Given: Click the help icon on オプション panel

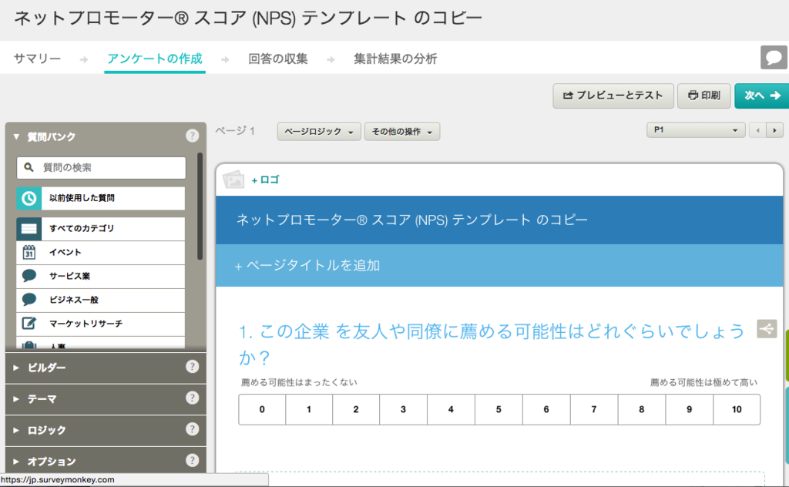Looking at the screenshot, I should [192, 460].
